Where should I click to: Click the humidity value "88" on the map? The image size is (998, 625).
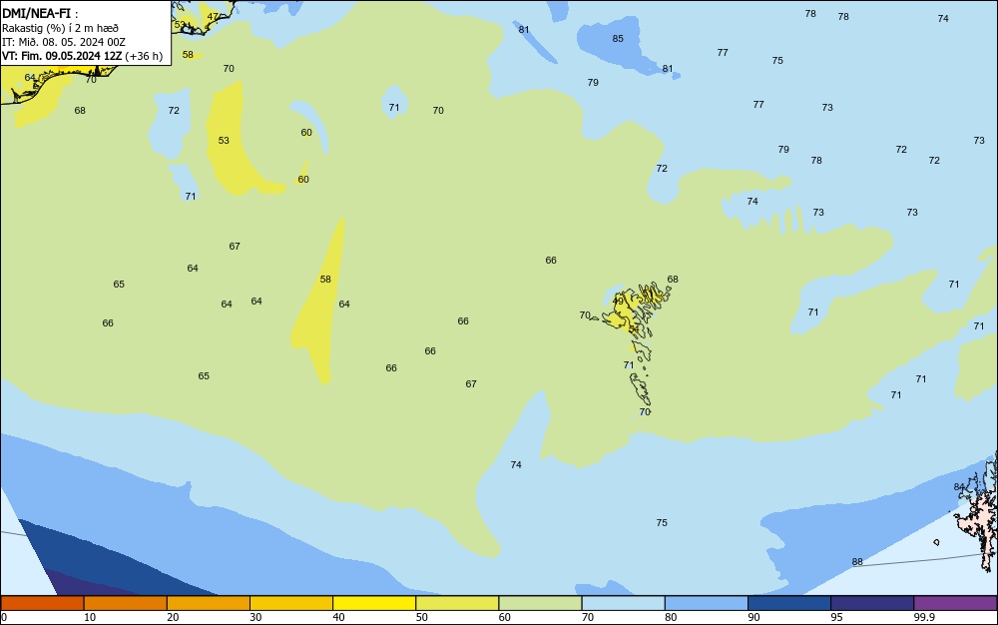click(x=857, y=561)
